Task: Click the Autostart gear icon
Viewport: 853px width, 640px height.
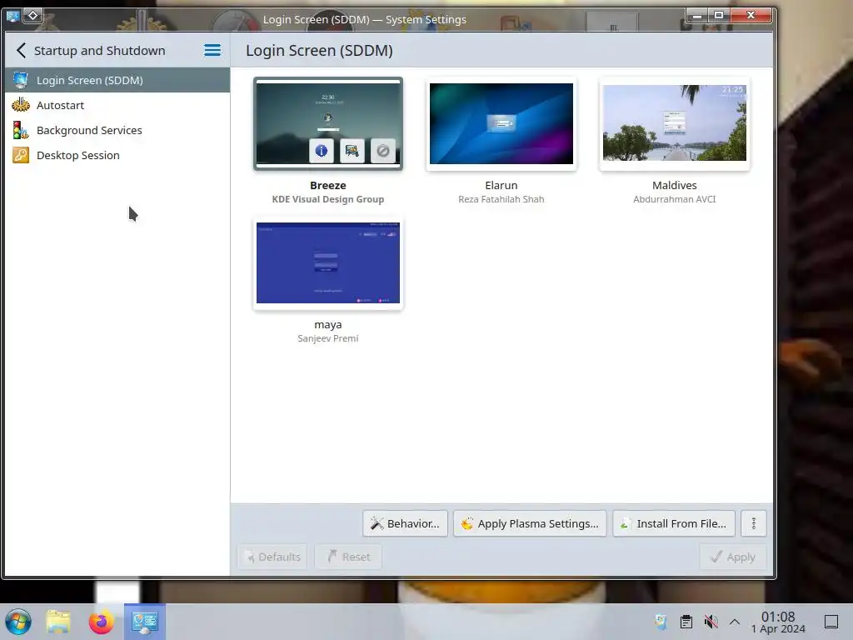Action: pyautogui.click(x=21, y=104)
